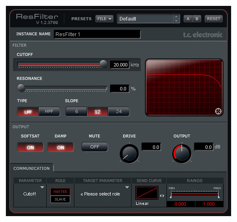
Task: Click the range slider red bar
Action: 195,194
